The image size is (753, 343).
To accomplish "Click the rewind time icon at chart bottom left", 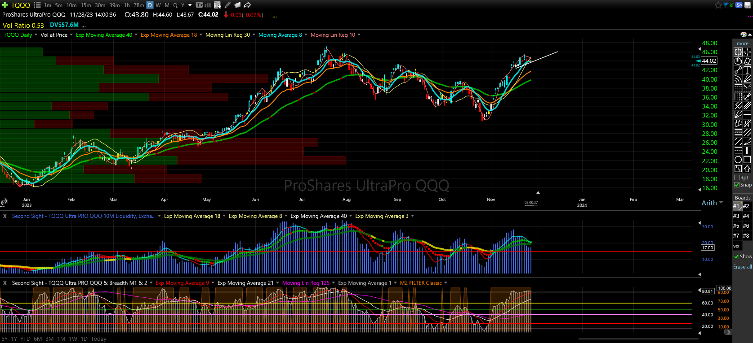I will [x=4, y=203].
